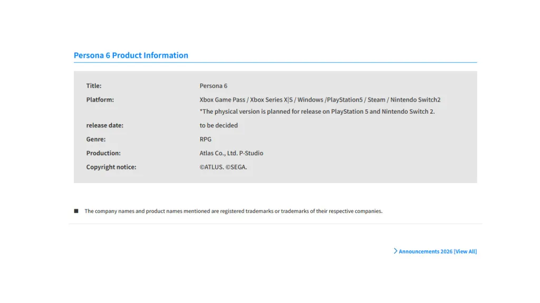Click the 'Title:' label
This screenshot has height=303, width=540.
point(94,86)
